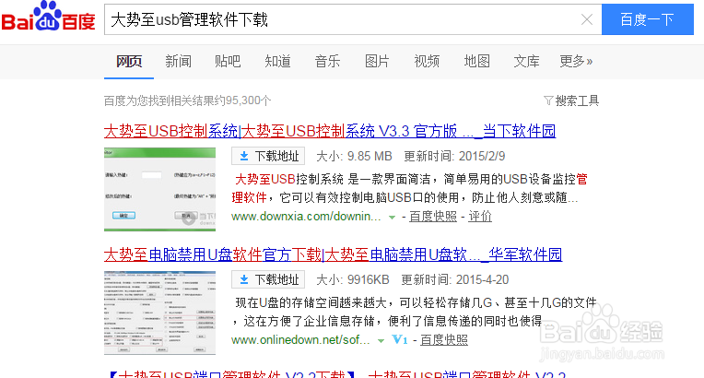Image resolution: width=704 pixels, height=378 pixels.
Task: Open the 大势至电脑禁用U盘软件 华军软件园 result link
Action: pyautogui.click(x=334, y=254)
